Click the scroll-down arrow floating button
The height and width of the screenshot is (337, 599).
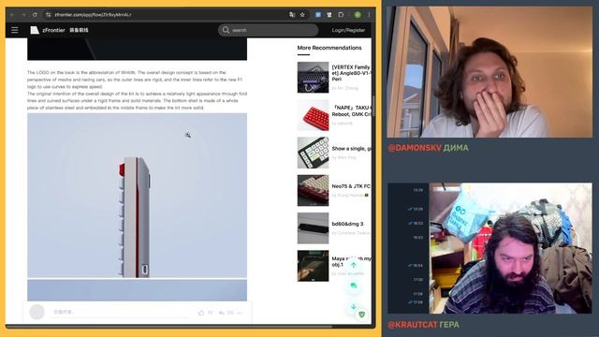354,306
